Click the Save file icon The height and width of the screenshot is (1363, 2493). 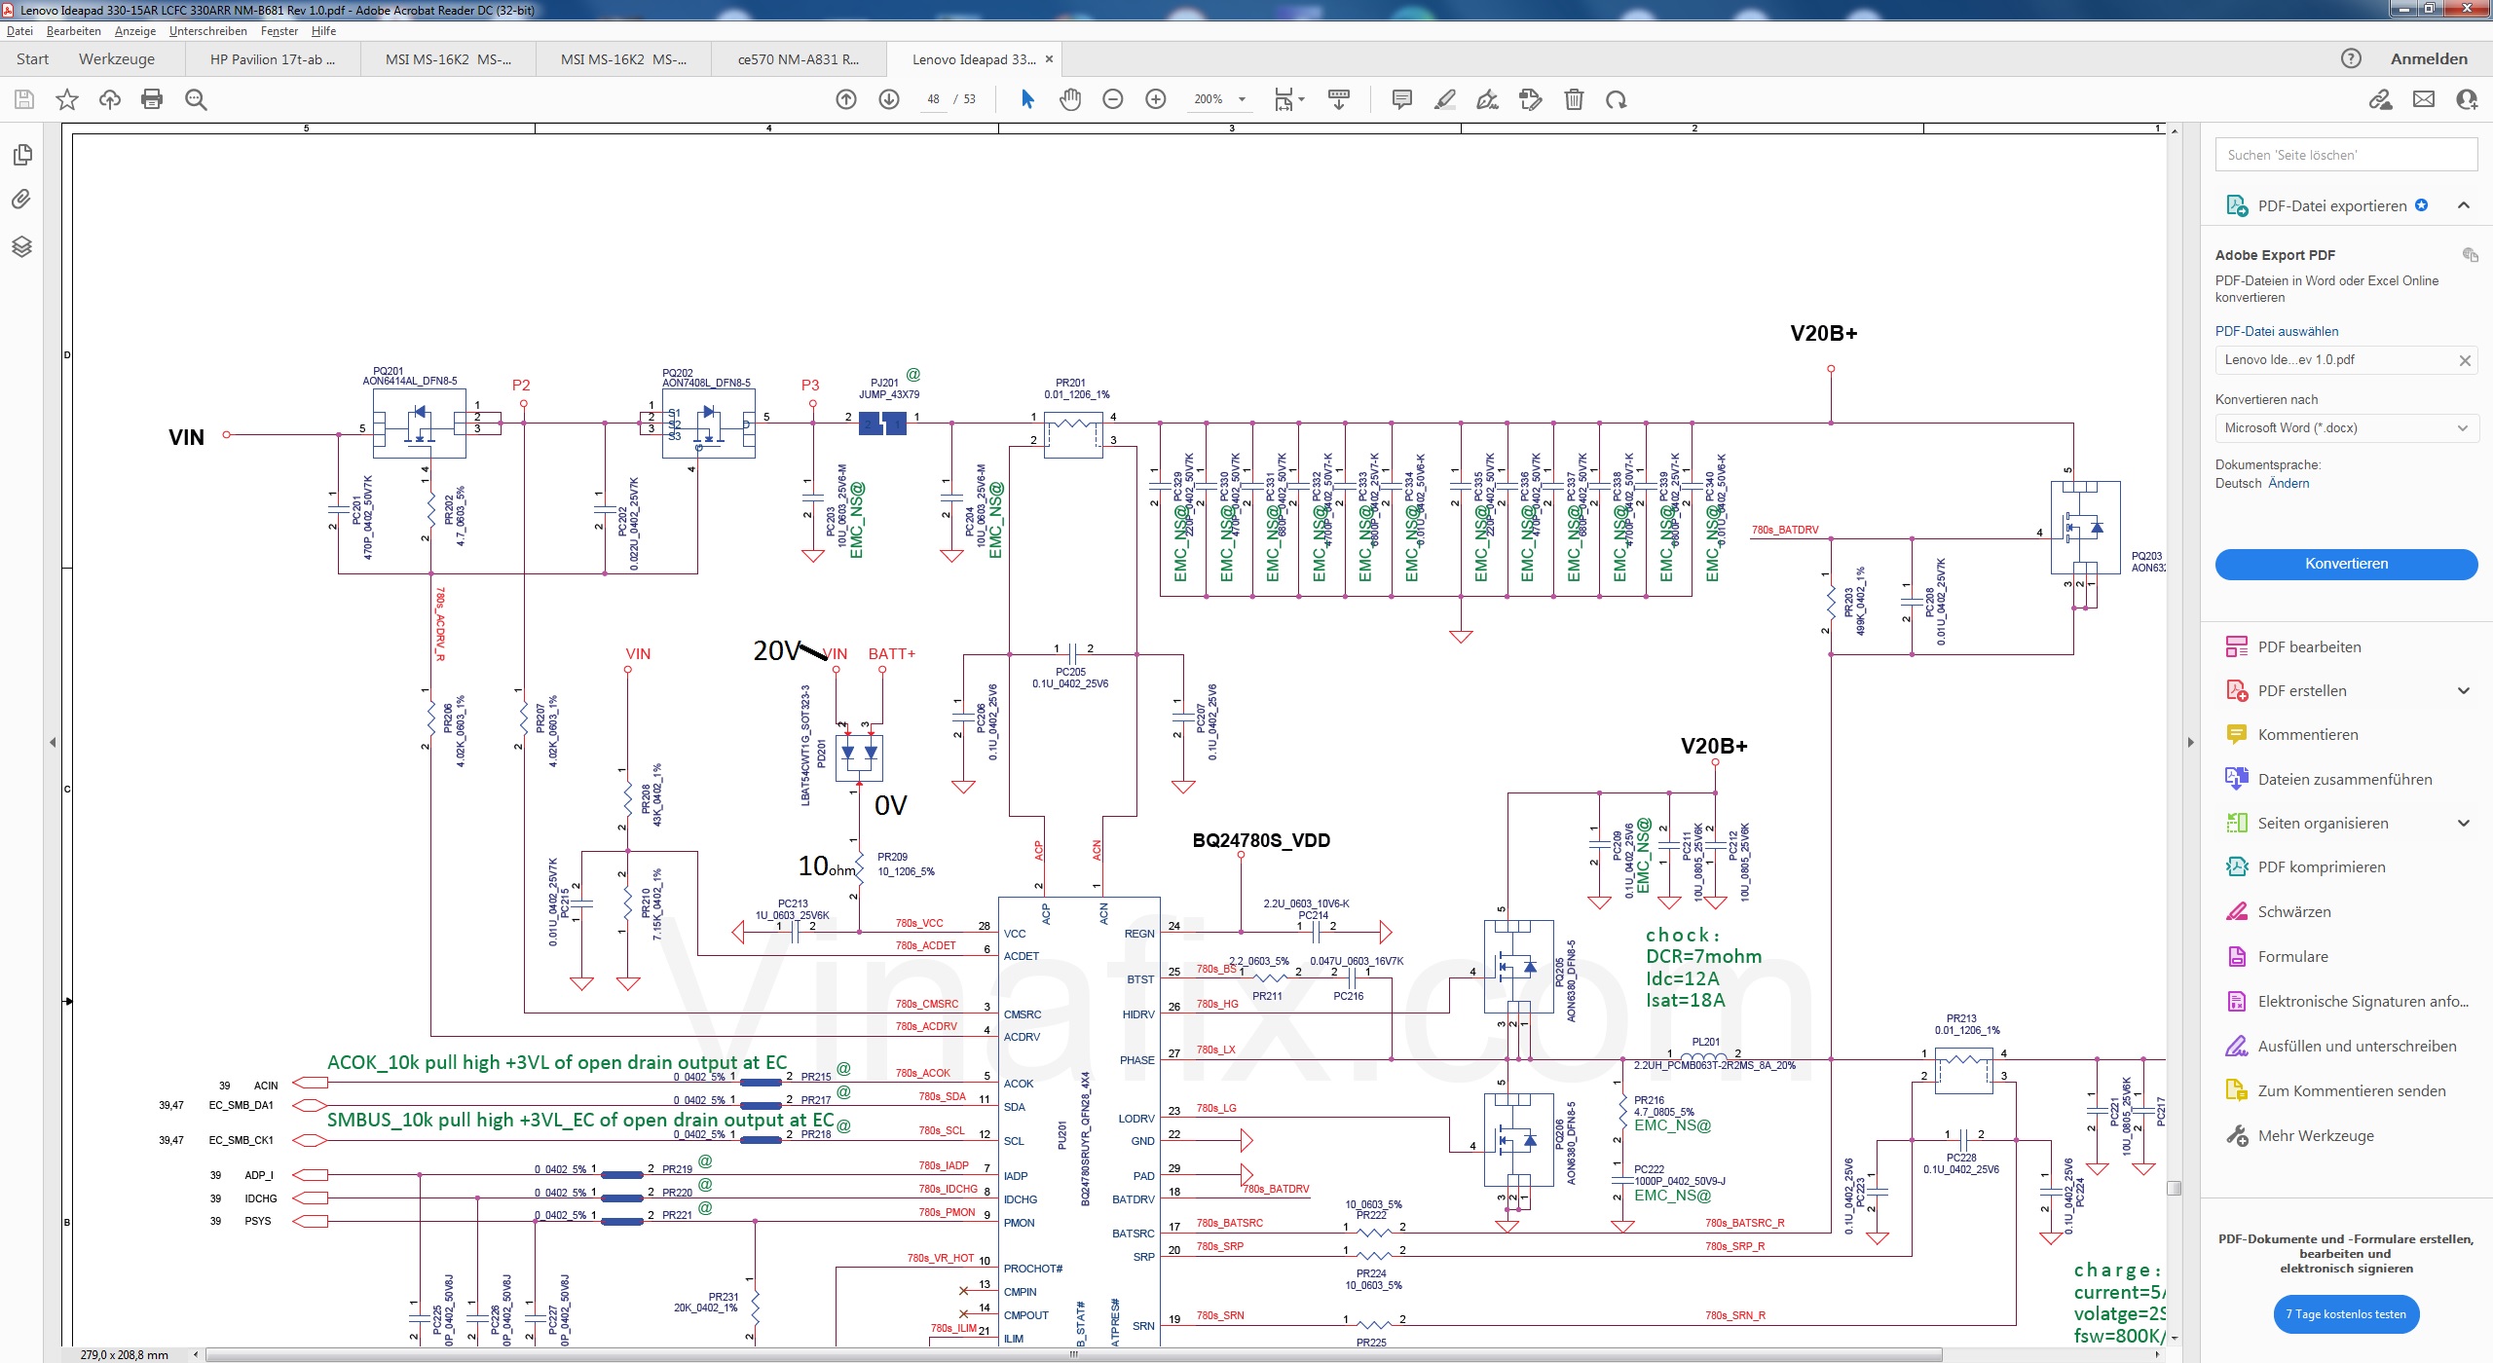click(24, 99)
